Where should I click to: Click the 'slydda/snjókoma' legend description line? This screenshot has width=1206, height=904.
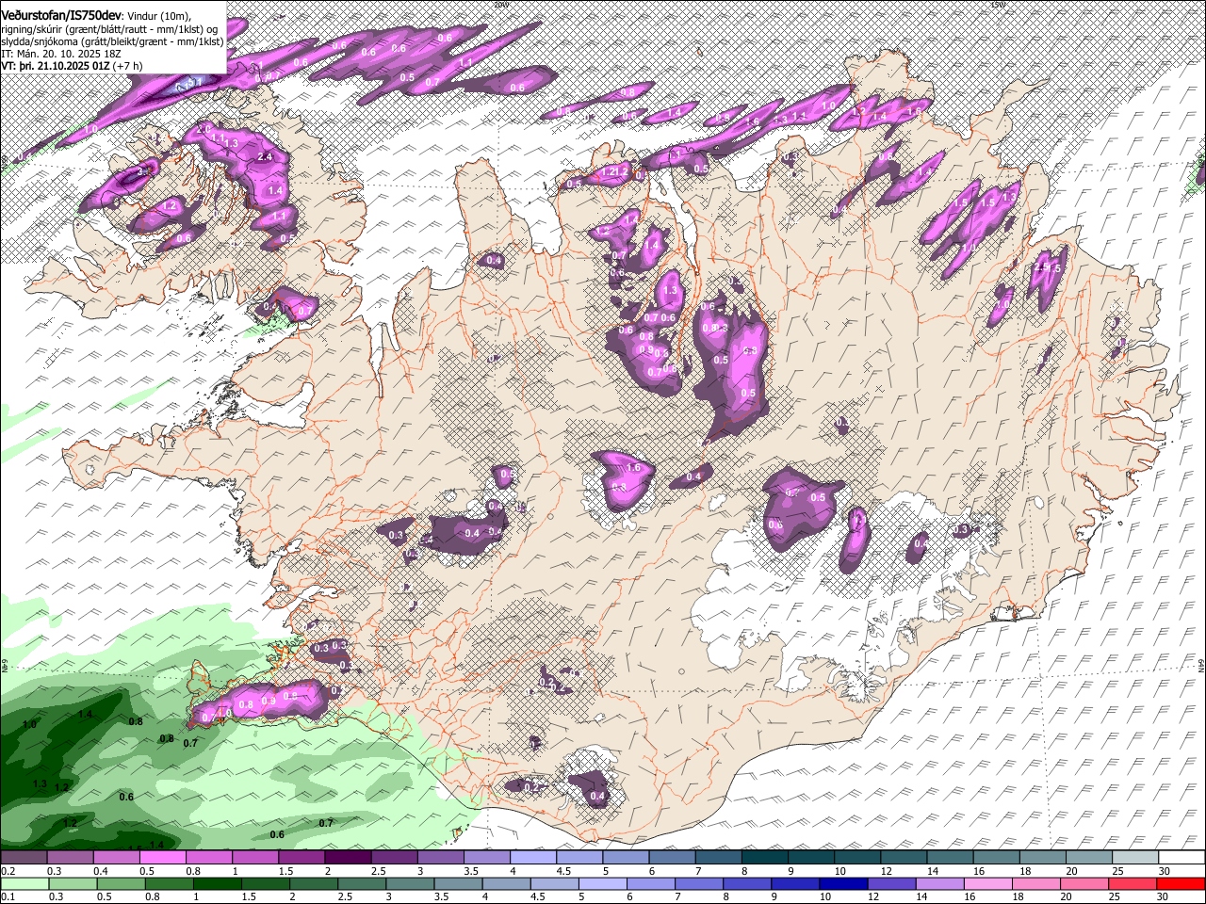pos(112,42)
